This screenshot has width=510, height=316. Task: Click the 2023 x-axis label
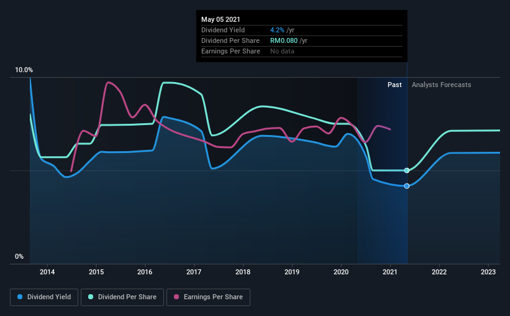pos(488,272)
